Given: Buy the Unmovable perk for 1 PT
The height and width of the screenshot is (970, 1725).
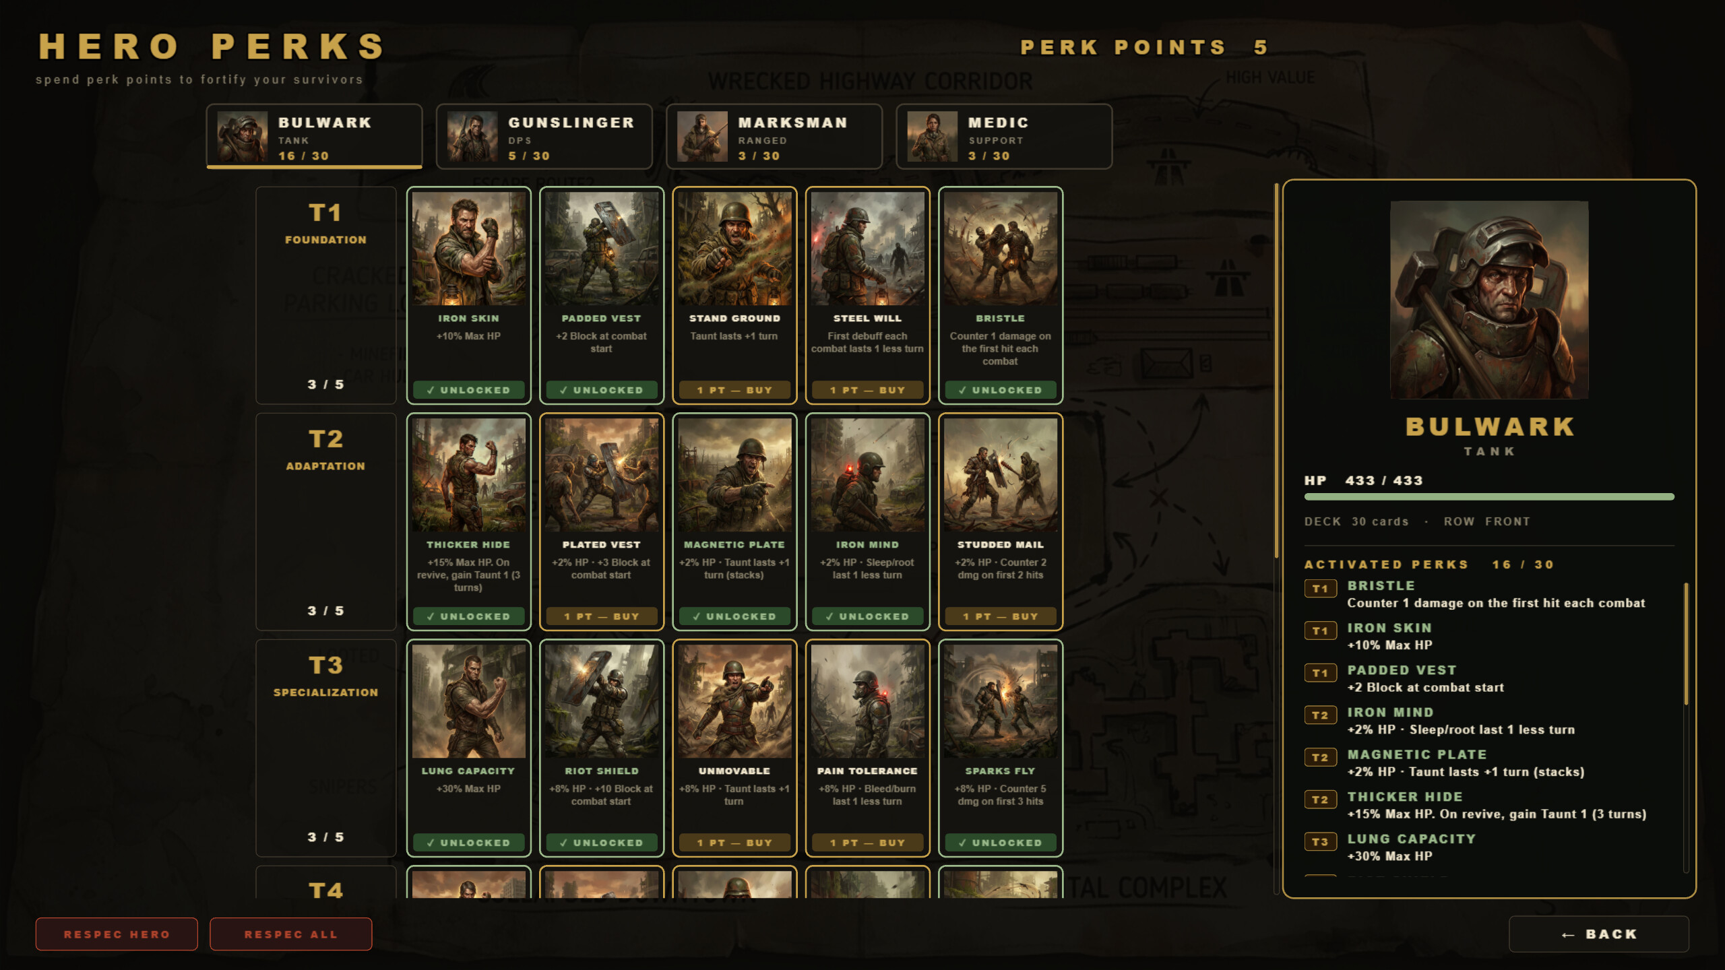Looking at the screenshot, I should click(734, 843).
